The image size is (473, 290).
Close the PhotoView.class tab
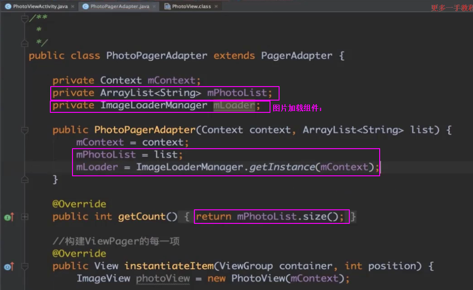pos(216,6)
